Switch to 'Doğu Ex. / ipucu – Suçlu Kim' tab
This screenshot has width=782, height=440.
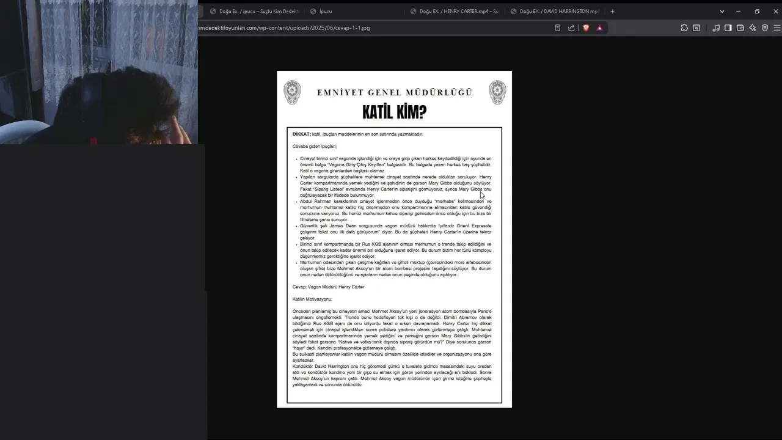pyautogui.click(x=254, y=11)
